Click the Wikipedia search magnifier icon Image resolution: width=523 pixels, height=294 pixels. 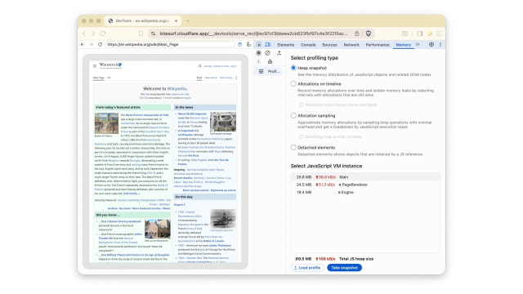199,66
